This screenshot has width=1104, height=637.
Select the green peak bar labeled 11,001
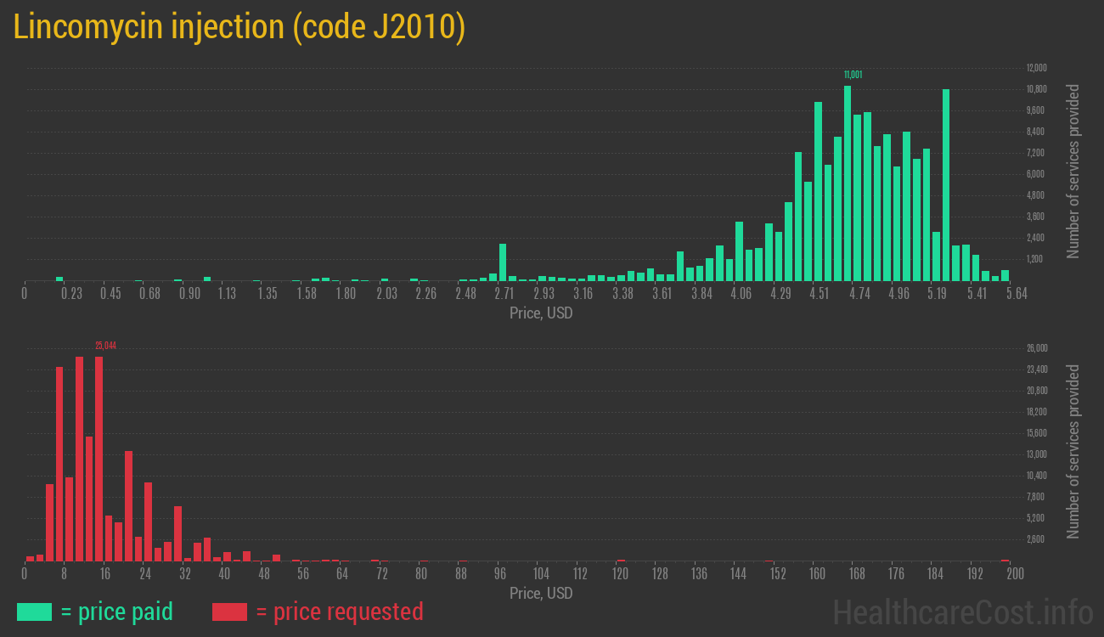[x=848, y=183]
